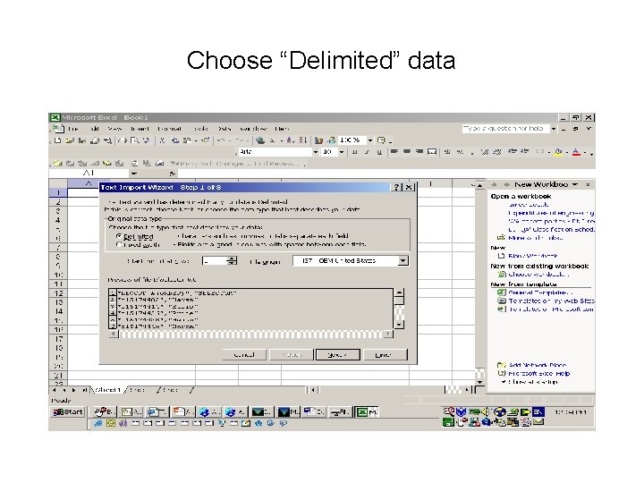The image size is (644, 483).
Task: Open the Zoom percentage dropdown
Action: [370, 140]
